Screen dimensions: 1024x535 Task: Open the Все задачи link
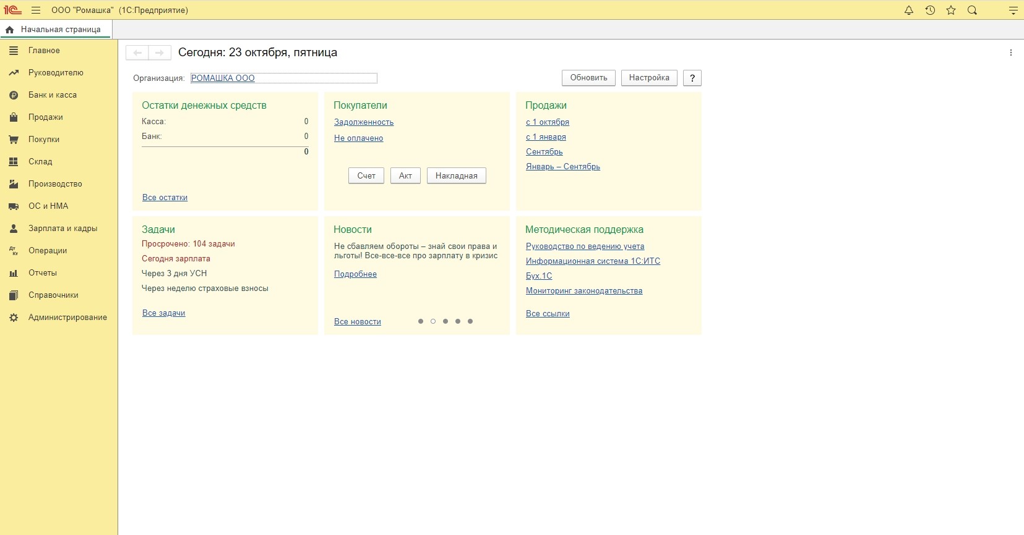tap(164, 313)
